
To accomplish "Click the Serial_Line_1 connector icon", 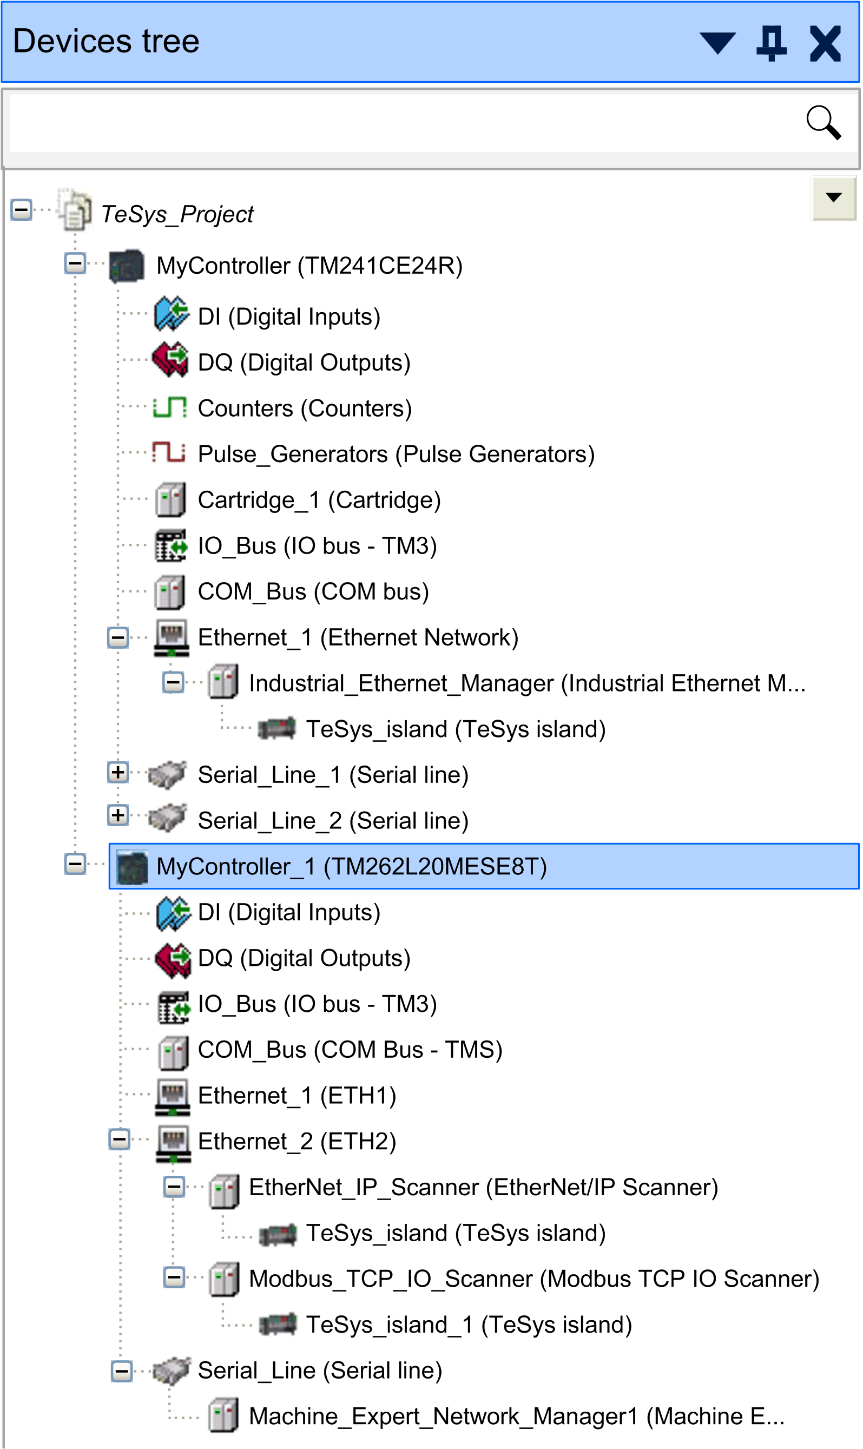I will 167,774.
